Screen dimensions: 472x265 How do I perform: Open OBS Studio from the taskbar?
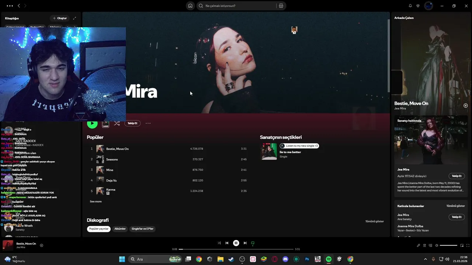242,259
